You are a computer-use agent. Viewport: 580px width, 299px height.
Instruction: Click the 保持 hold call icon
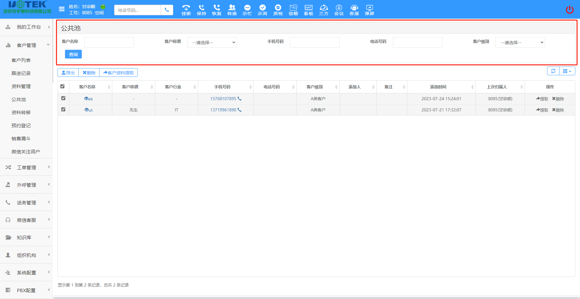(x=201, y=10)
